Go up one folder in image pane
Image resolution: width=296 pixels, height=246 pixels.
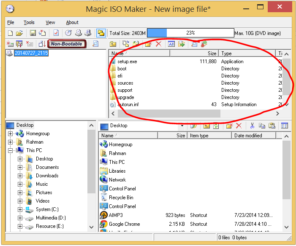point(113,44)
